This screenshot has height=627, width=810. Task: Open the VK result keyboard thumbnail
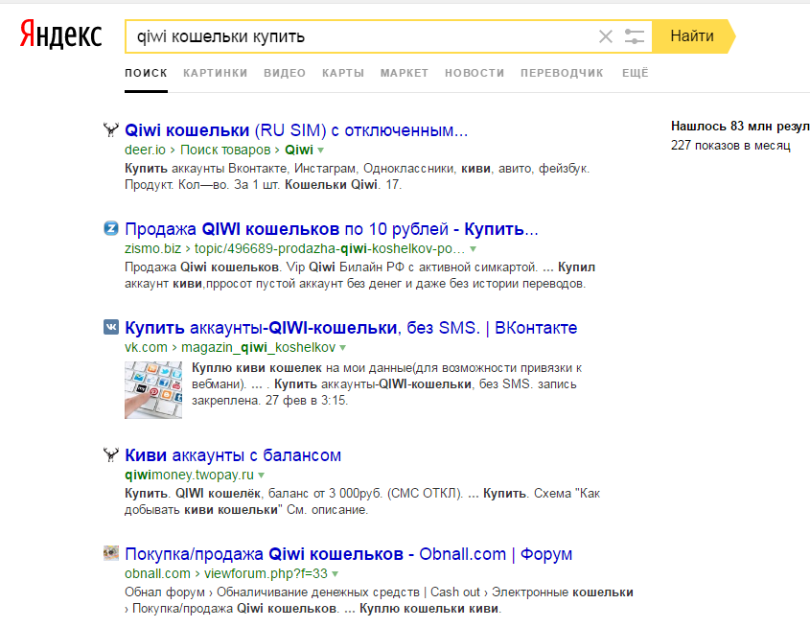(x=153, y=390)
